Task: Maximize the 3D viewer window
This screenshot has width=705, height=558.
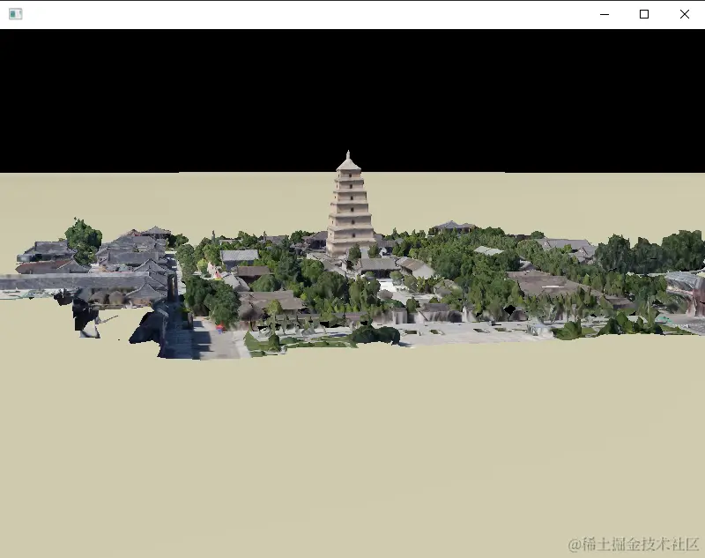Action: pyautogui.click(x=644, y=14)
